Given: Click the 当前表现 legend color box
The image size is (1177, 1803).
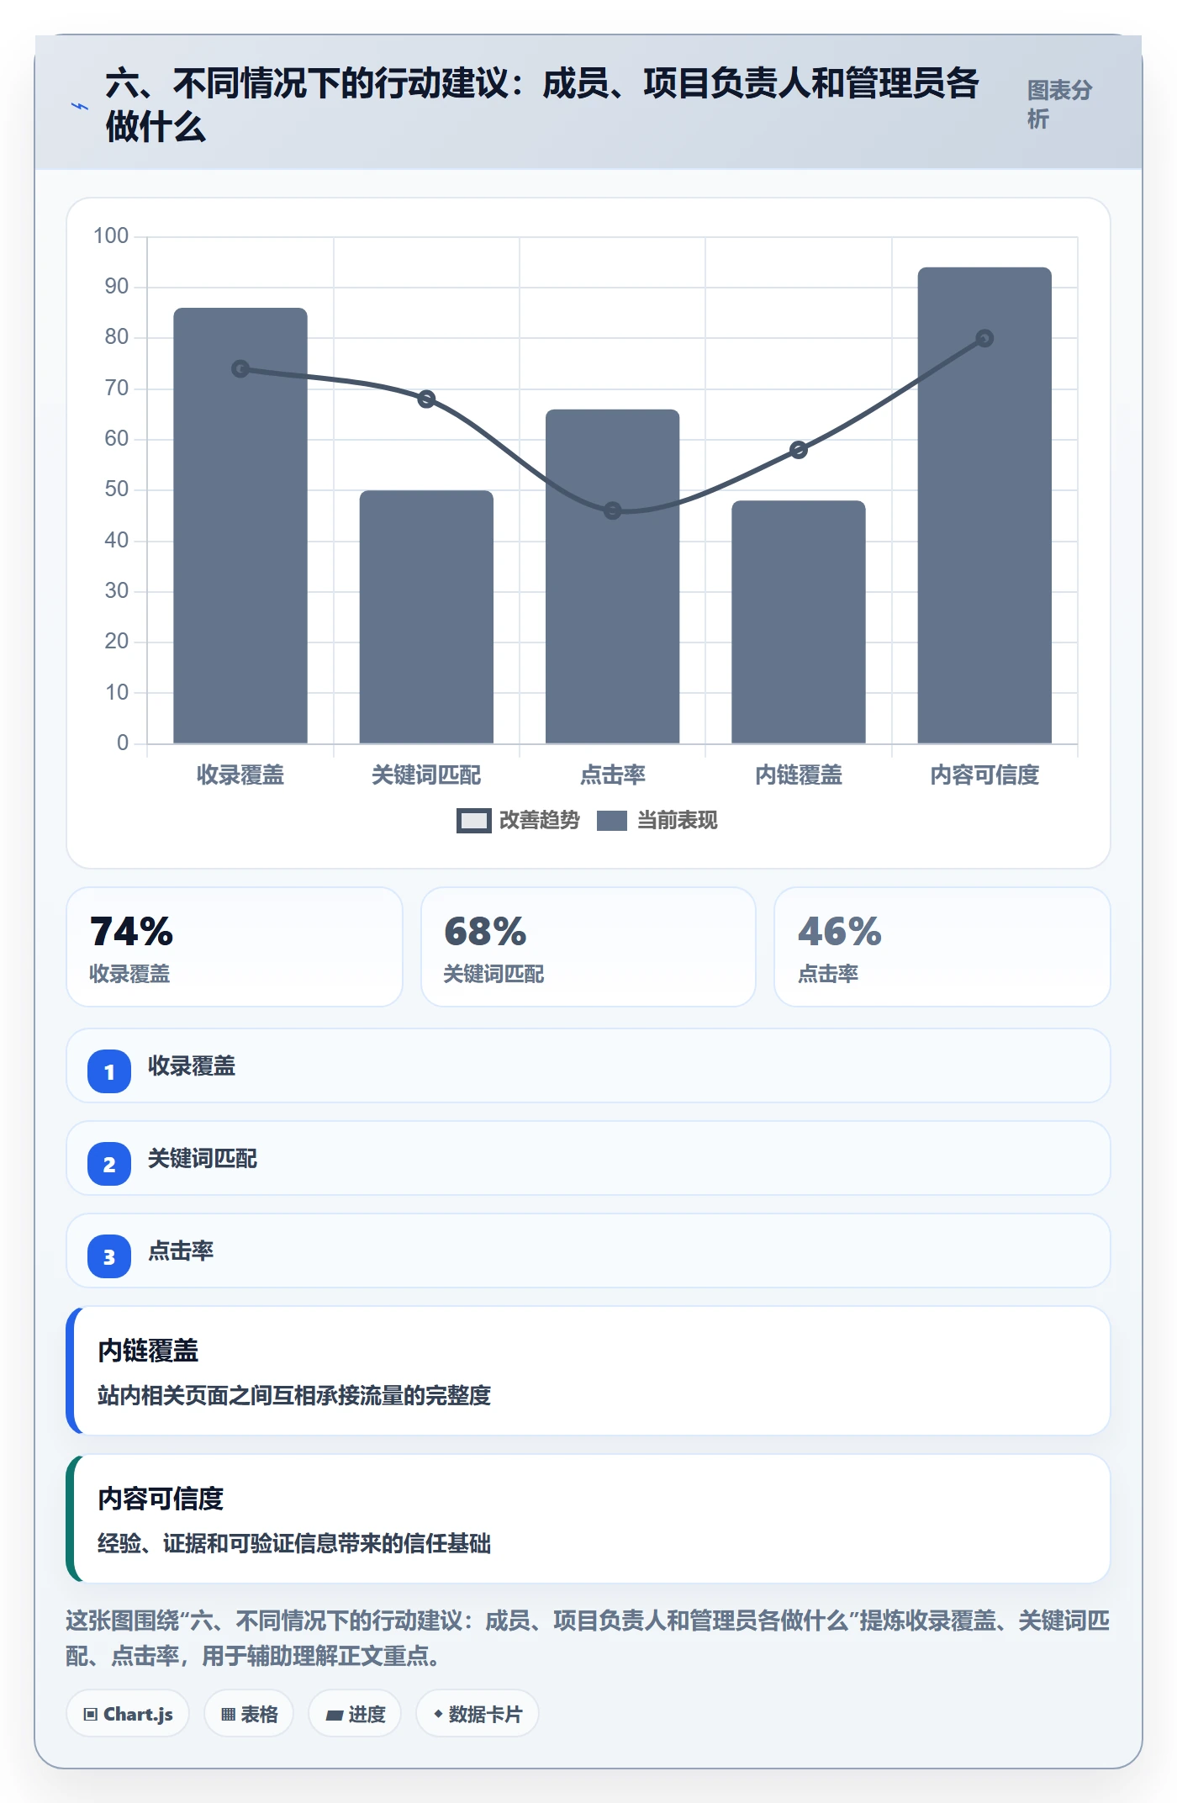Looking at the screenshot, I should coord(612,821).
